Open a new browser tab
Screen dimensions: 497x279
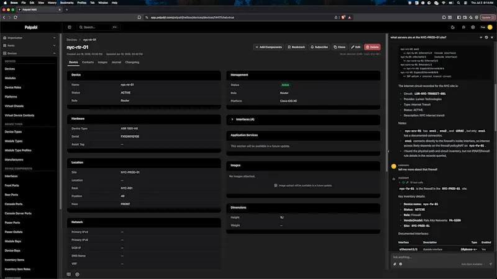pos(66,9)
